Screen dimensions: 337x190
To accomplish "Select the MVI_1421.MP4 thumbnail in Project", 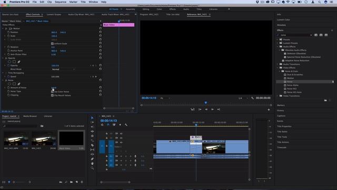I will 16,139.
